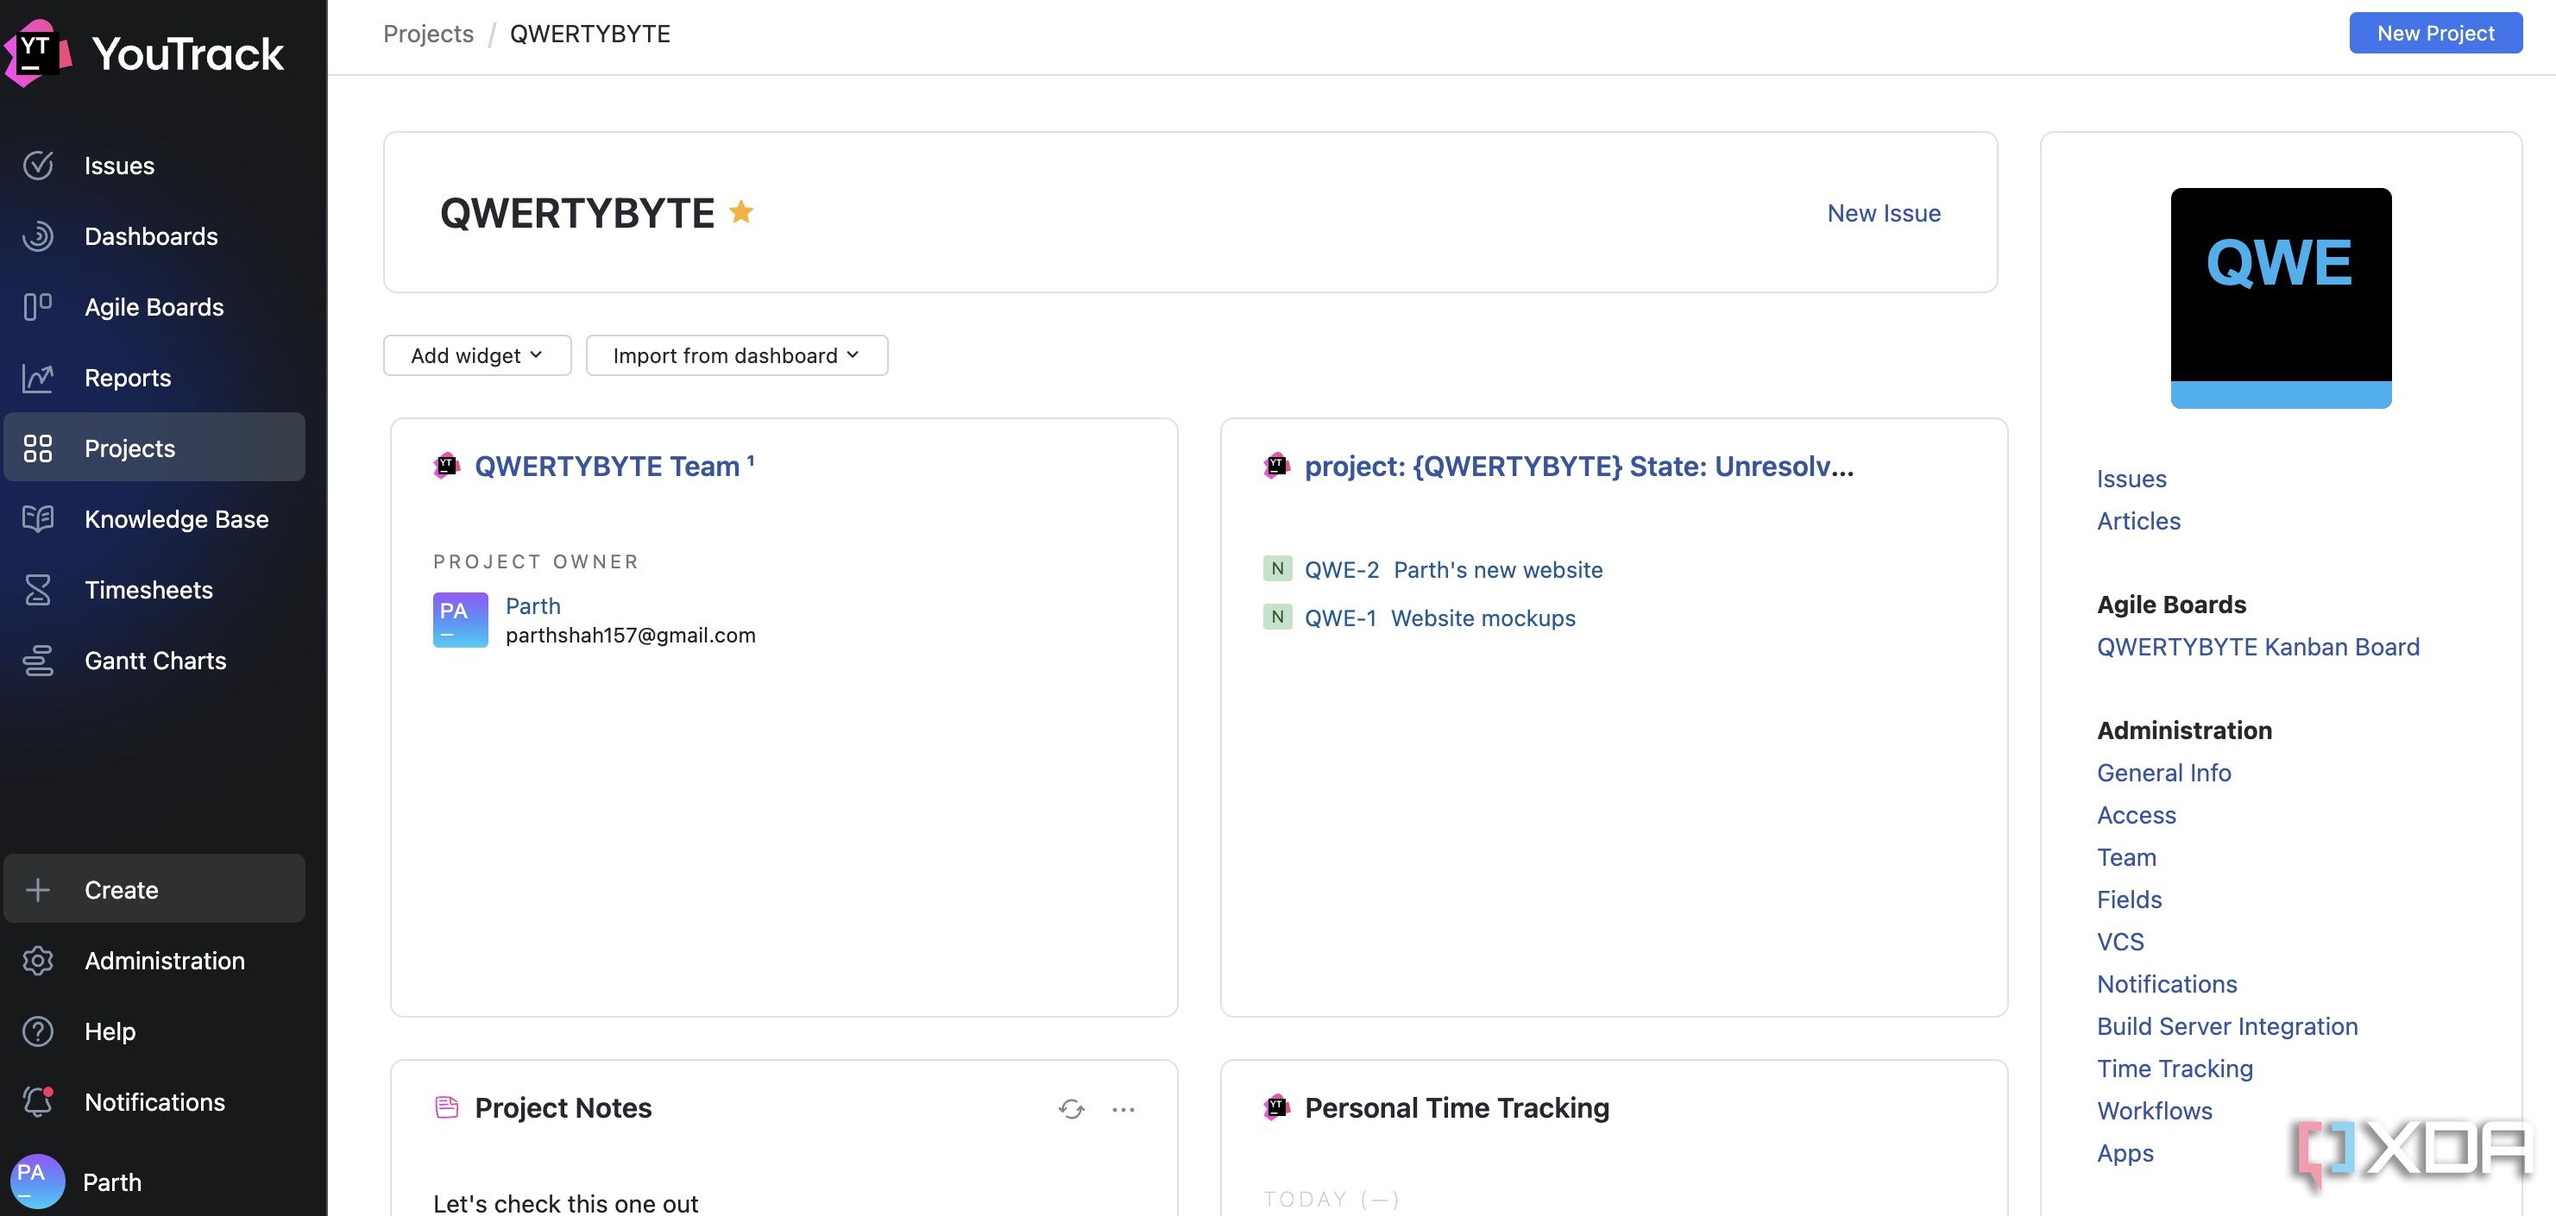Viewport: 2556px width, 1216px height.
Task: Open Fields administration link
Action: click(x=2130, y=899)
